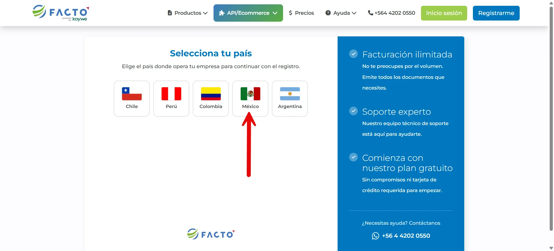
Task: Click the Chile country label
Action: tap(132, 107)
